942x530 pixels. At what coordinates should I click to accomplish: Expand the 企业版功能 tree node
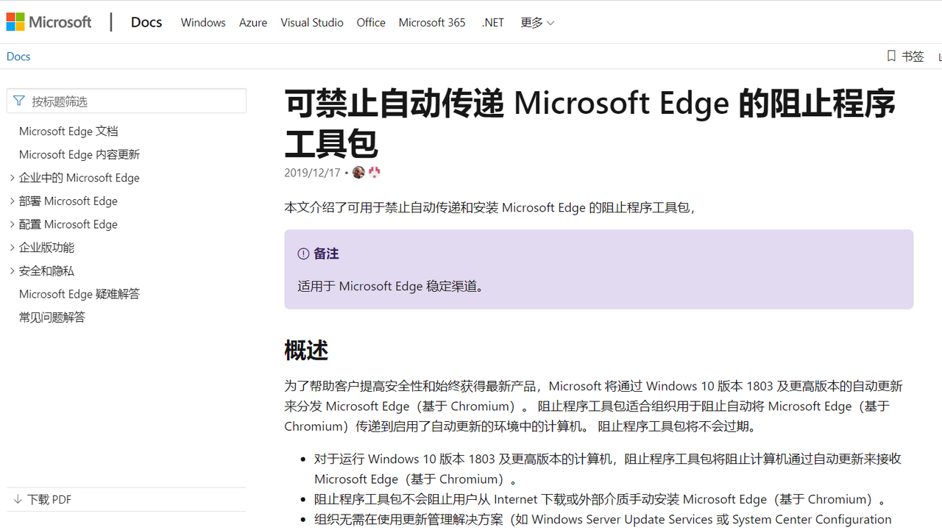pos(12,247)
